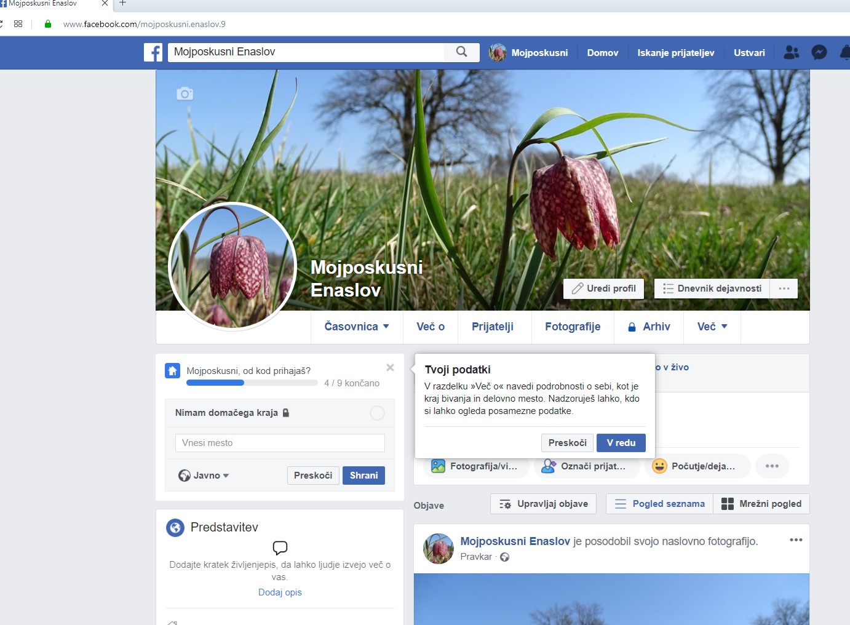Screen dimensions: 850x625
Task: Expand the Časovnica dropdown
Action: click(357, 327)
